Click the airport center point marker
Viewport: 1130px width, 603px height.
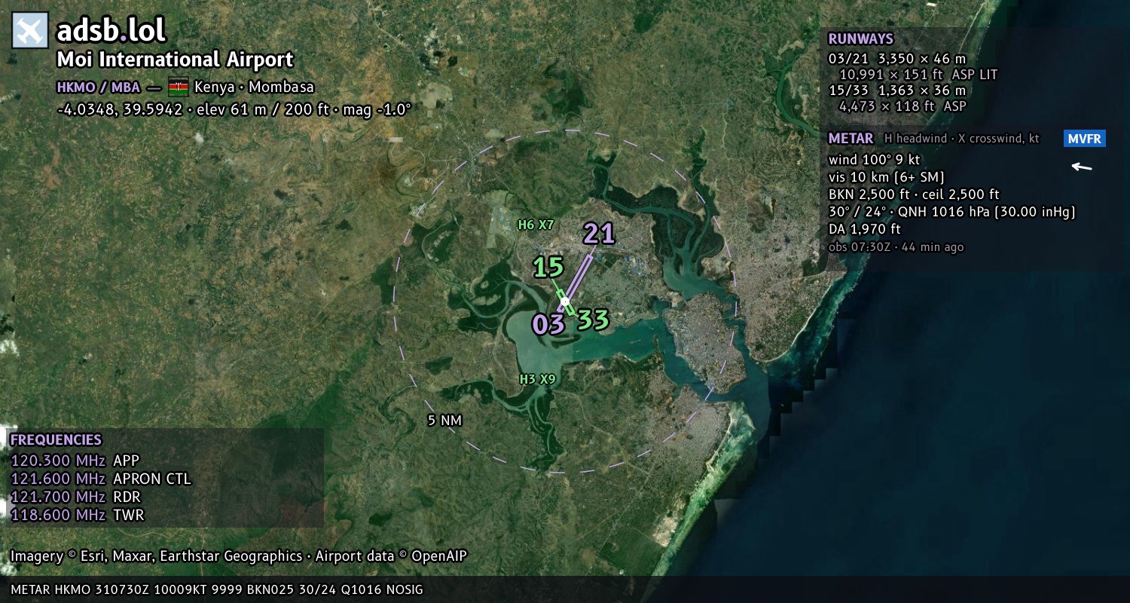click(565, 301)
